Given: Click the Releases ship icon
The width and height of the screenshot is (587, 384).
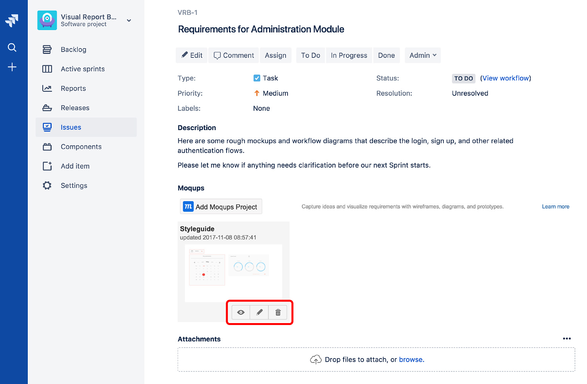Looking at the screenshot, I should (x=47, y=107).
